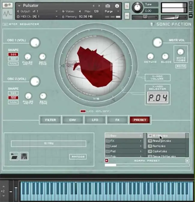This screenshot has width=195, height=202.
Task: Click the open folder preset icon
Action: click(x=14, y=156)
